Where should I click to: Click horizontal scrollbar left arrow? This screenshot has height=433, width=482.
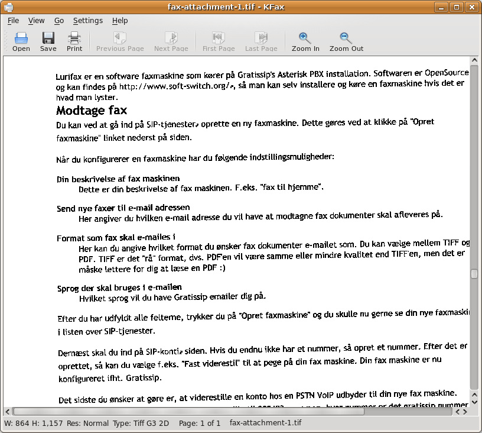coord(8,412)
